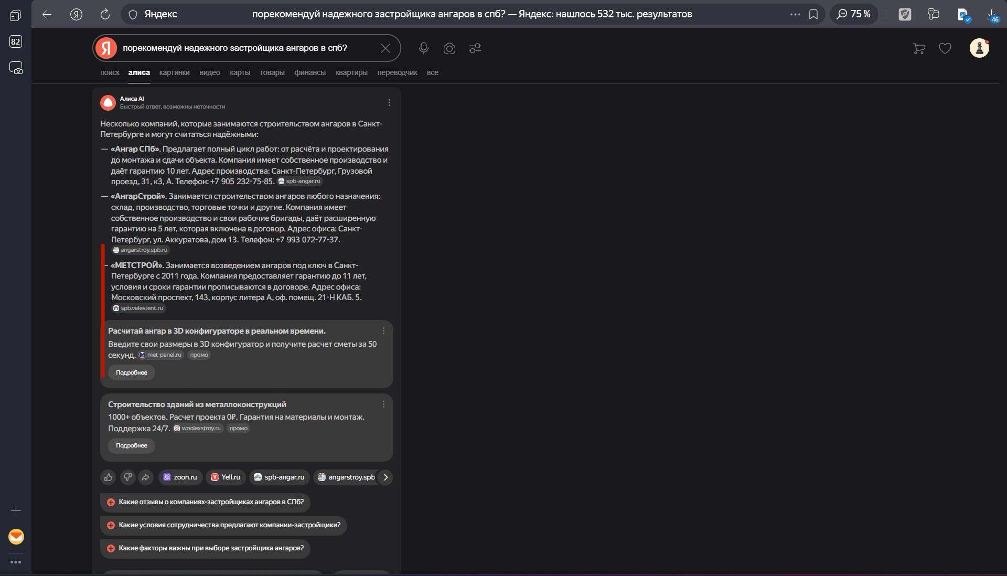Open the товары tab
This screenshot has width=1007, height=576.
tap(272, 72)
